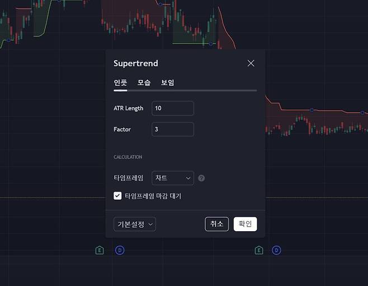Focus the Factor input field
Image resolution: width=368 pixels, height=286 pixels.
[172, 130]
